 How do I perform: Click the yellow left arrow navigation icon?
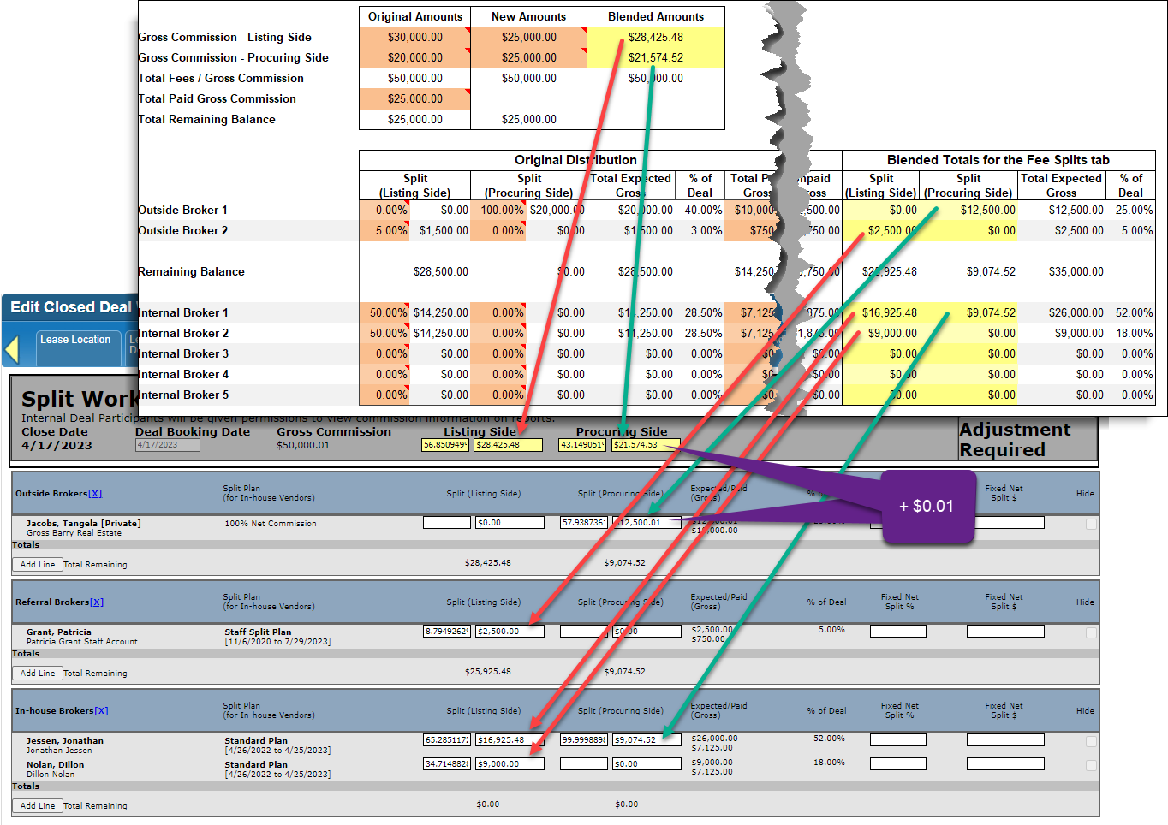12,349
